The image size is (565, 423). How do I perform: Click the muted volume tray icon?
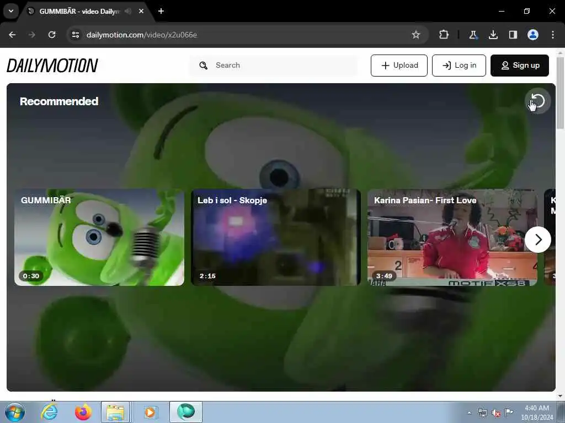[496, 413]
